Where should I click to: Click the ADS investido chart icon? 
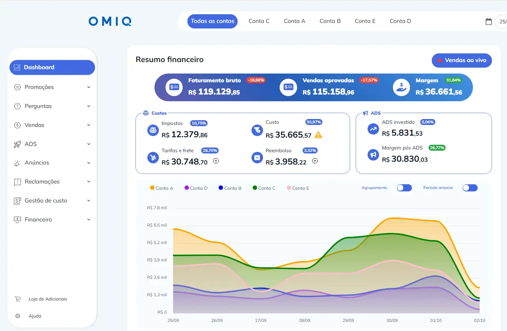point(373,129)
